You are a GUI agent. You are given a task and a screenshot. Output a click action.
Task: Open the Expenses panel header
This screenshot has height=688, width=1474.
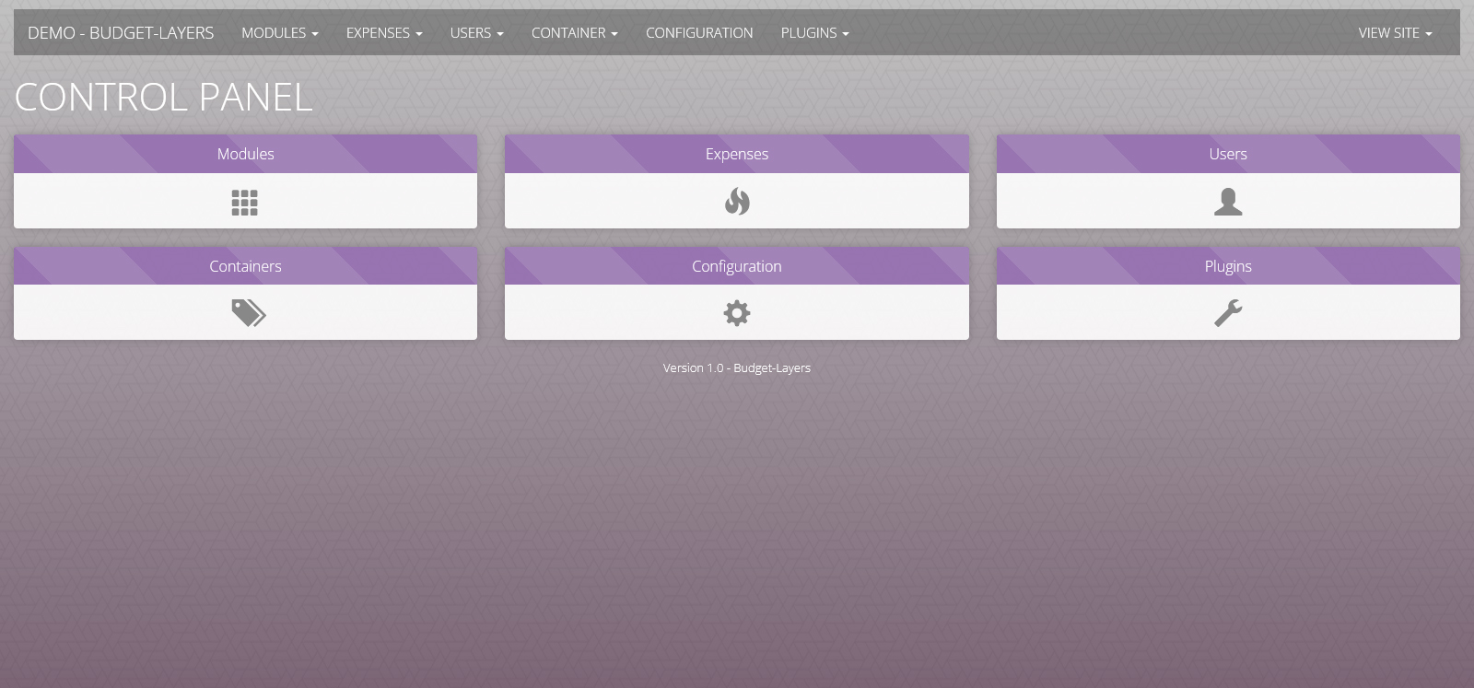[x=737, y=154]
